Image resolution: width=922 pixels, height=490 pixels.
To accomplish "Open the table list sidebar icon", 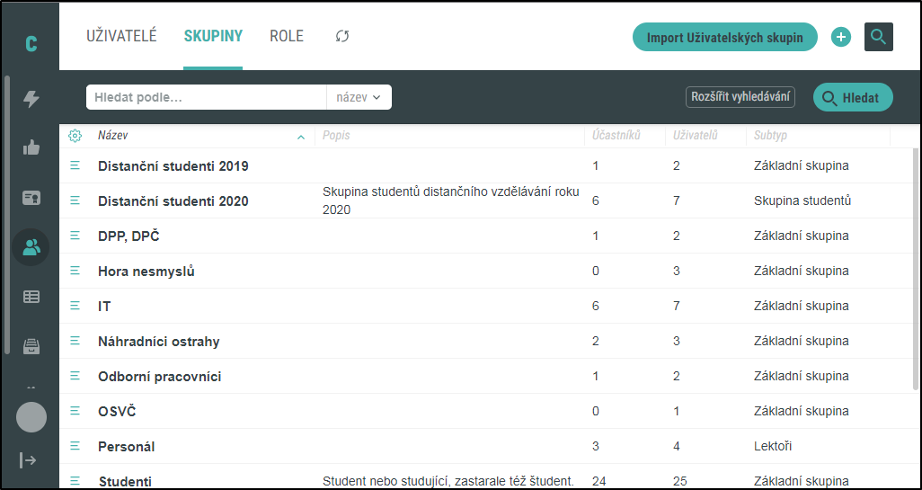I will (31, 297).
